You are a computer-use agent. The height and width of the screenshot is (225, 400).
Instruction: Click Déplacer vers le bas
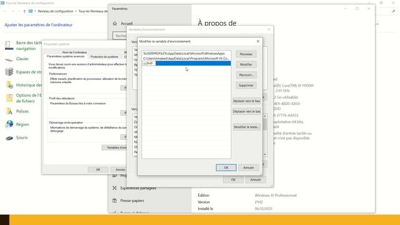[x=246, y=111]
